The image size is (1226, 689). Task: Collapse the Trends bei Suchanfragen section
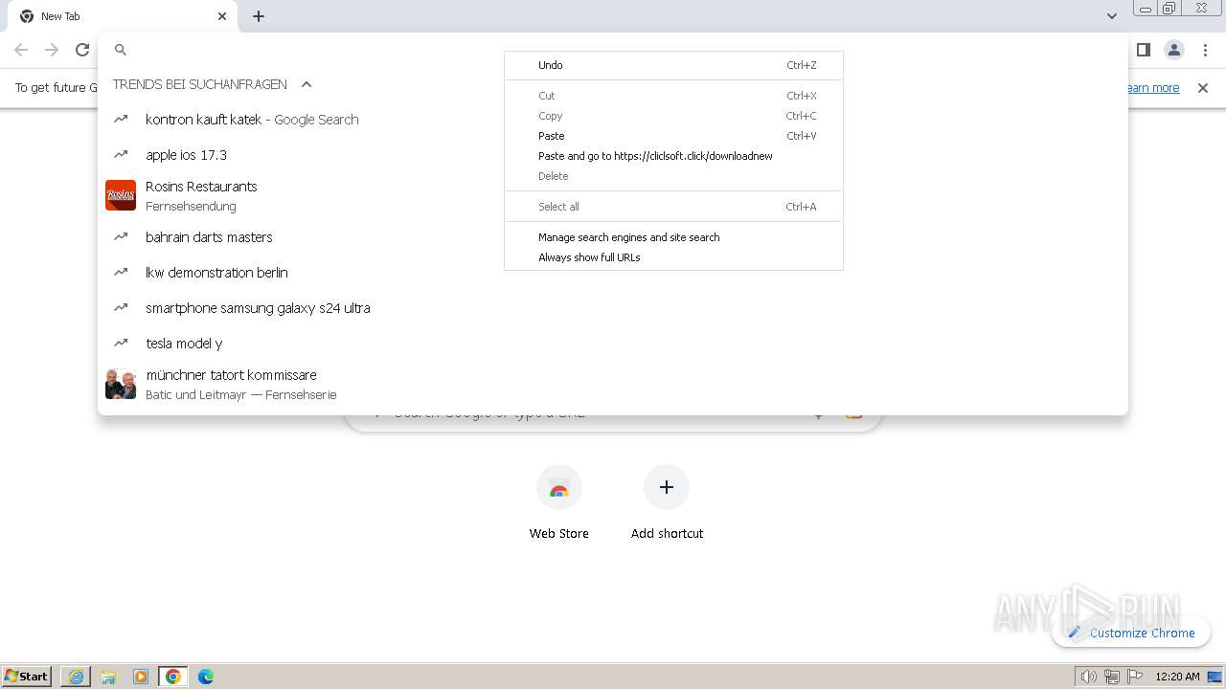pyautogui.click(x=306, y=84)
